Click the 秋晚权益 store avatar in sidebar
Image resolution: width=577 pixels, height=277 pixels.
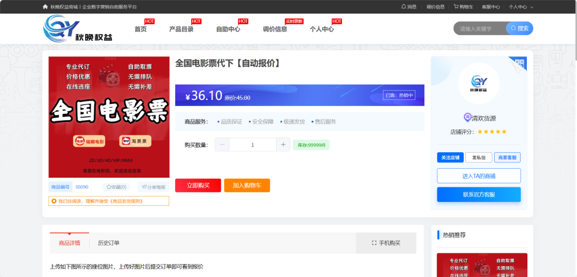479,83
